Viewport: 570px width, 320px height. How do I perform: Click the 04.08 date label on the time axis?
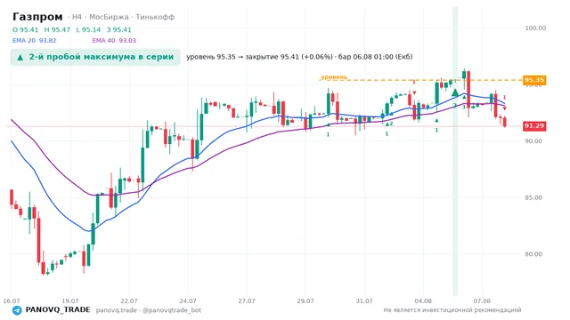point(423,301)
